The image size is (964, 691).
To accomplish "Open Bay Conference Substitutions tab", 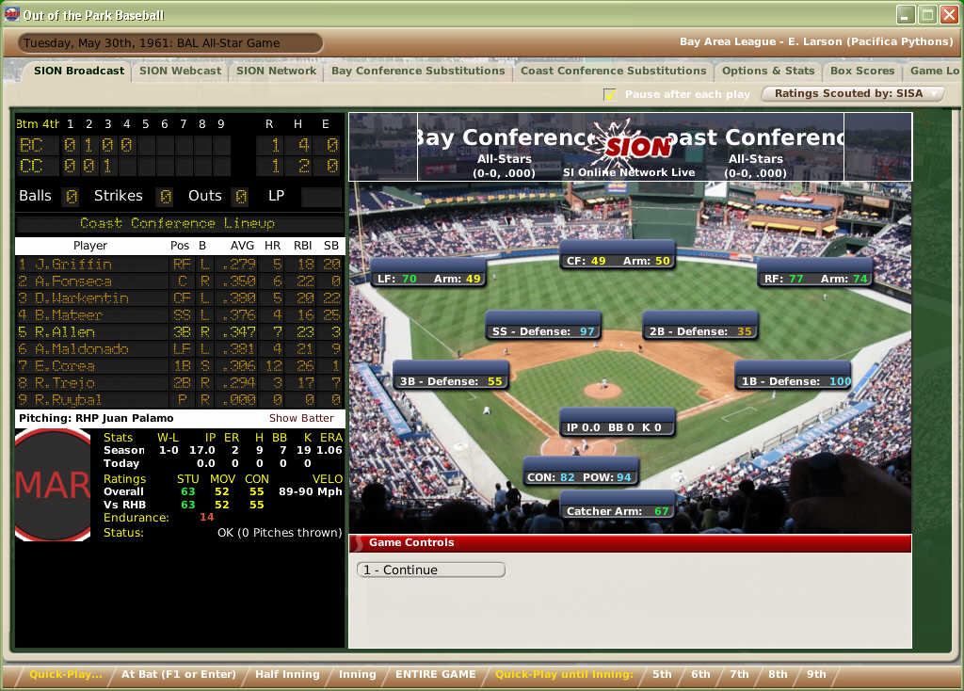I will [x=418, y=71].
